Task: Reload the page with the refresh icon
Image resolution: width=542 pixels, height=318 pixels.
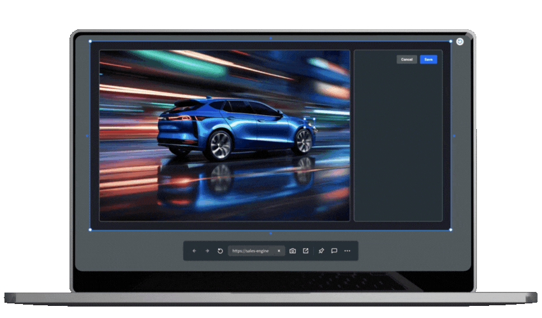Action: click(221, 251)
